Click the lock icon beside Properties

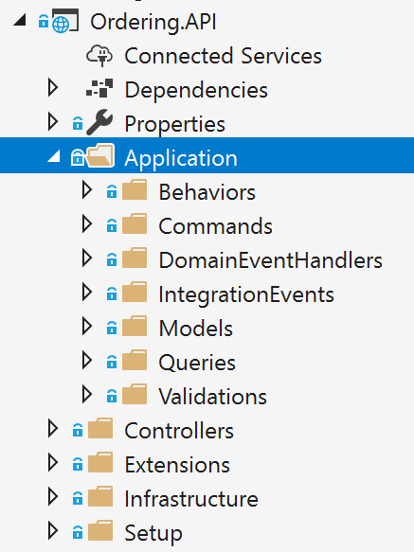tap(78, 123)
